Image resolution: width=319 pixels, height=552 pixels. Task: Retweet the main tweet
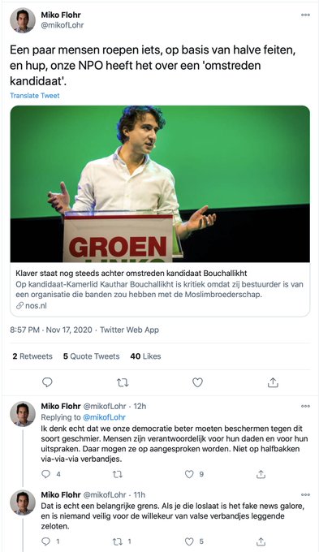[123, 382]
